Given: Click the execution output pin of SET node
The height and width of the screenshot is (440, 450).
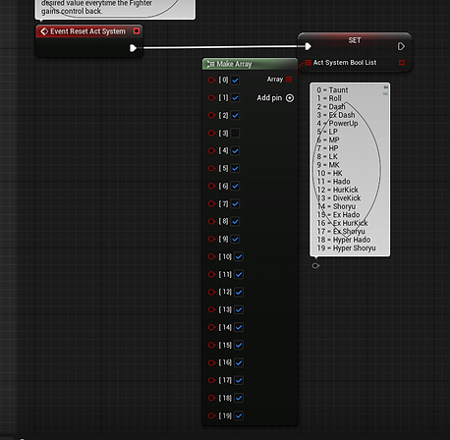Looking at the screenshot, I should pos(401,46).
